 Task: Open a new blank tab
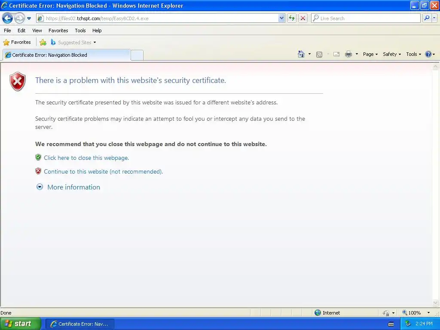(137, 55)
